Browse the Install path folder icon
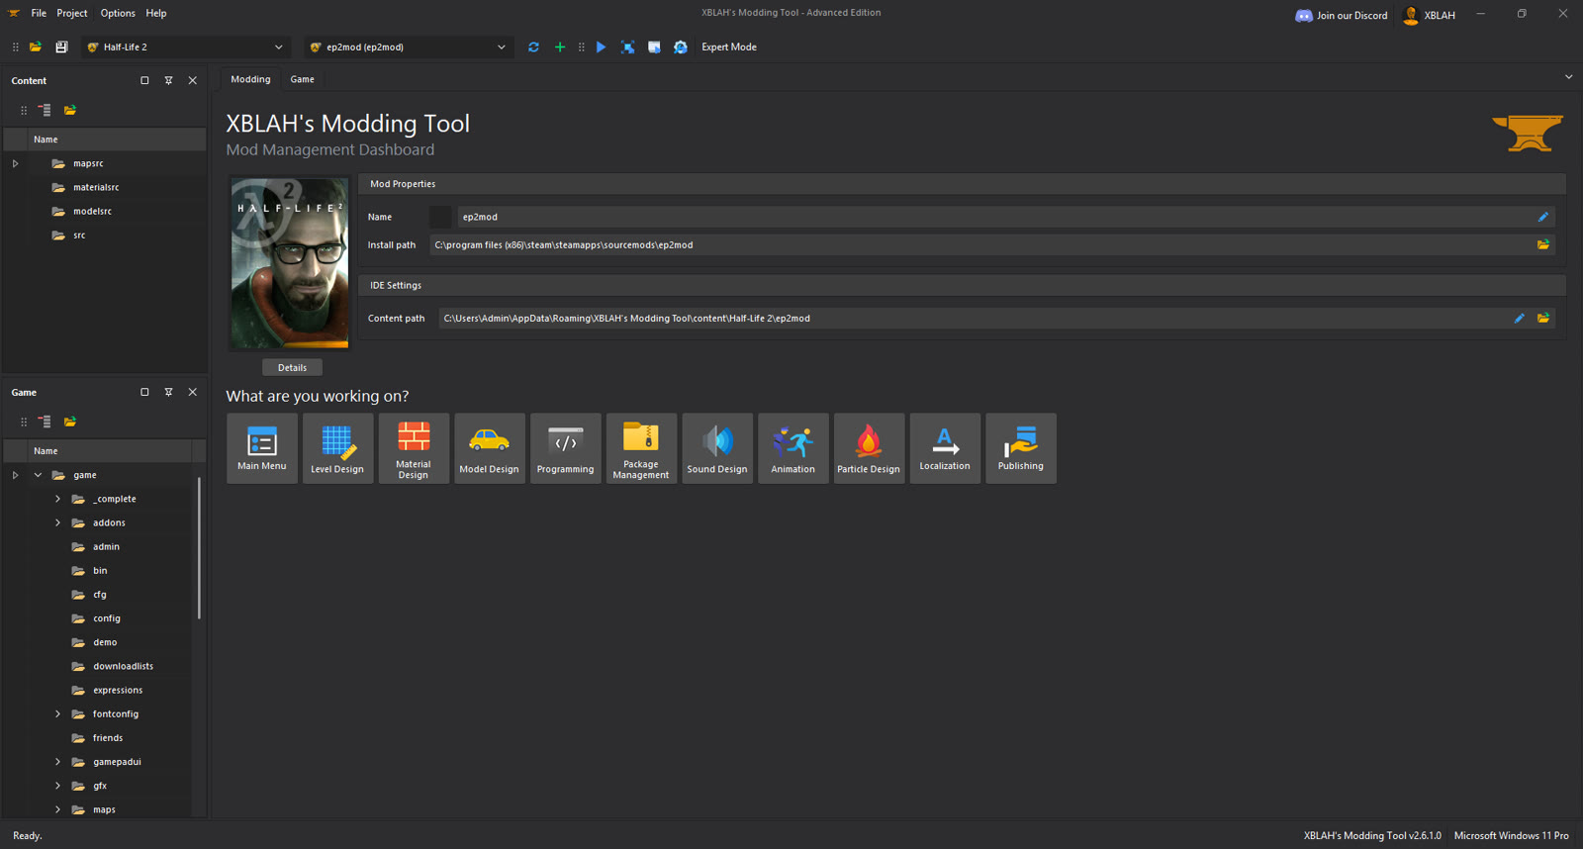Viewport: 1583px width, 849px height. pos(1543,244)
